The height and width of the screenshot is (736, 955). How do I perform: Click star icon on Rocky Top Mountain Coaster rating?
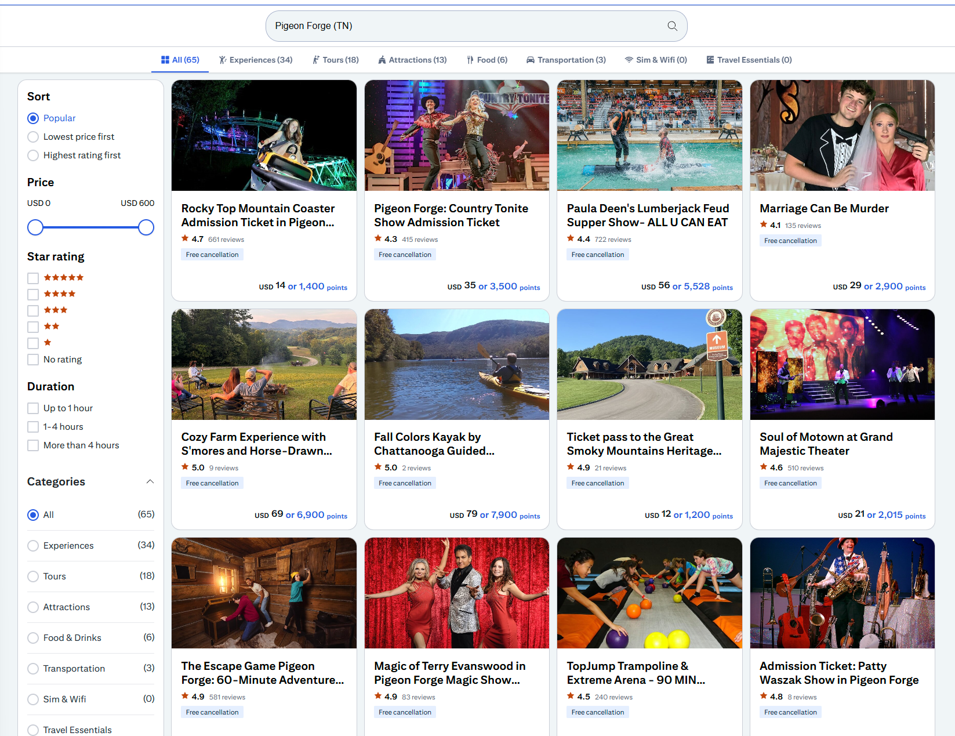pyautogui.click(x=185, y=238)
